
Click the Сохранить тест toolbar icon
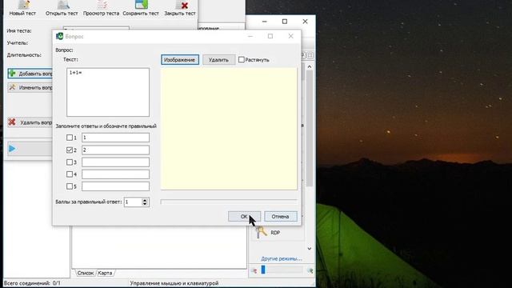(142, 5)
